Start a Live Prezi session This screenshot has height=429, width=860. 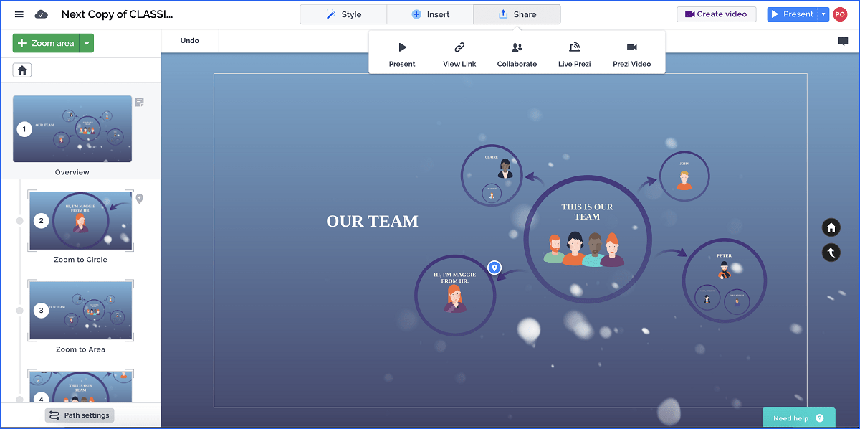point(573,52)
